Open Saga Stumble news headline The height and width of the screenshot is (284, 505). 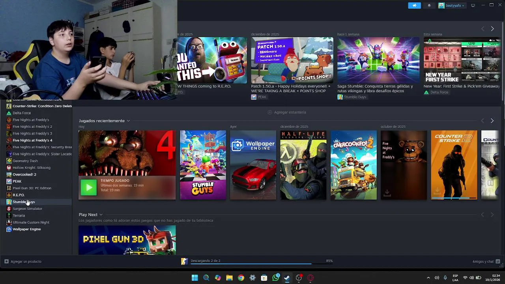[x=375, y=88]
